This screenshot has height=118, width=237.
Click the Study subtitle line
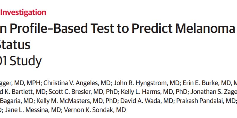pos(21,61)
